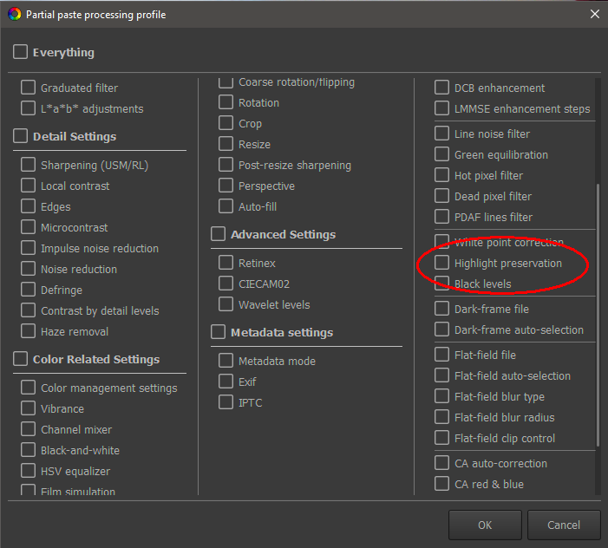
Task: Tick the Edges checkbox
Action: point(28,206)
